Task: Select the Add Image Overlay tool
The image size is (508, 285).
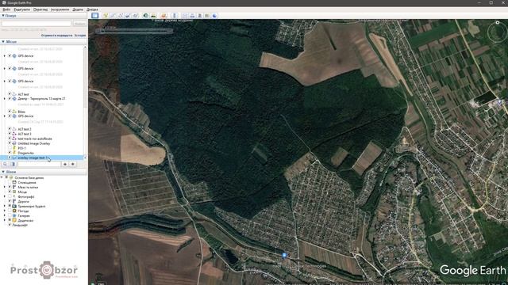Action: click(x=128, y=16)
